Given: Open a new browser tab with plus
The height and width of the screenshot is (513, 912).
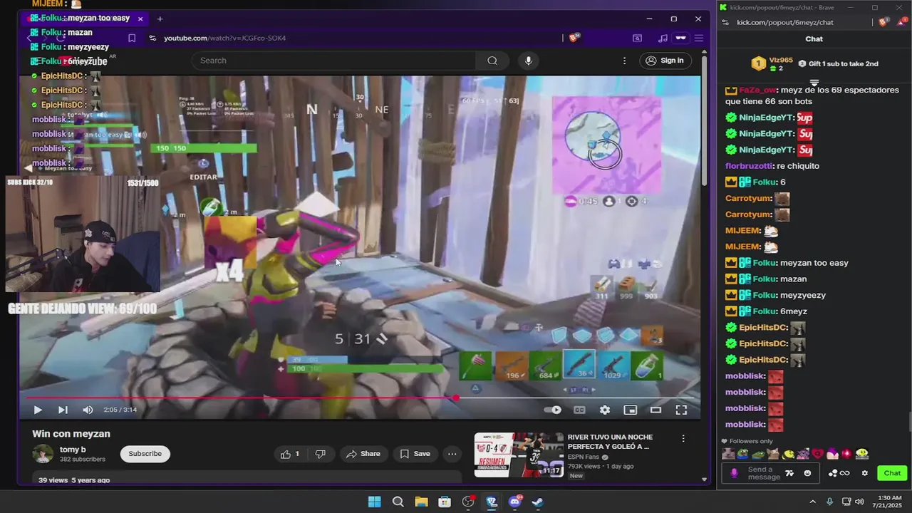Looking at the screenshot, I should coord(160,19).
